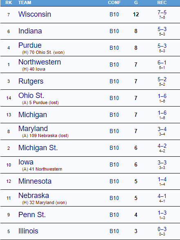Viewport: 180px width, 240px height.
Task: Sort table by the RK column header
Action: coord(9,2)
